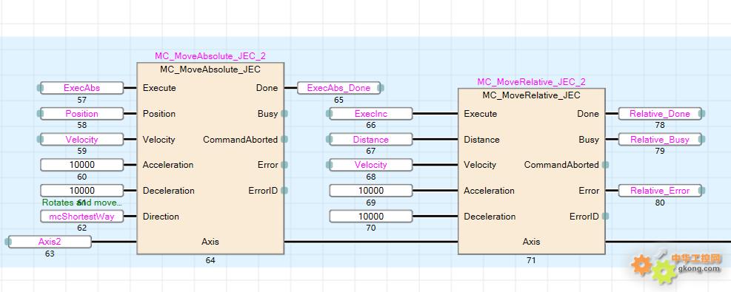Image resolution: width=731 pixels, height=292 pixels.
Task: Select the Relative_Error output variable
Action: (x=660, y=191)
